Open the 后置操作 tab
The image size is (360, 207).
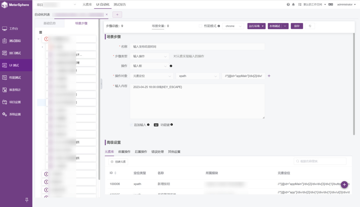[x=141, y=152]
